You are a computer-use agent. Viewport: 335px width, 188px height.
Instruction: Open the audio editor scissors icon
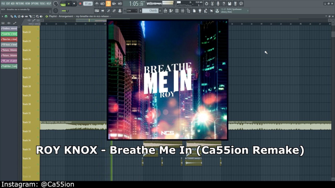tap(212, 4)
